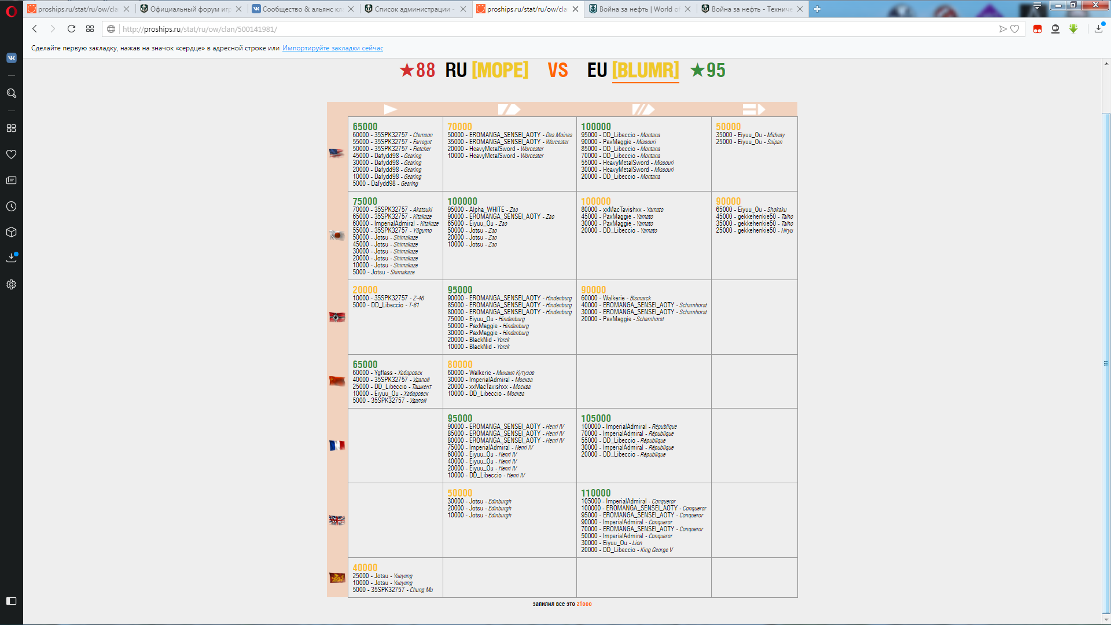Select battleships column header icon

click(643, 109)
